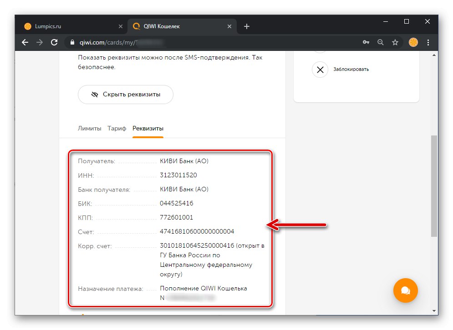Click the browser back arrow
This screenshot has height=330, width=453.
pos(25,42)
